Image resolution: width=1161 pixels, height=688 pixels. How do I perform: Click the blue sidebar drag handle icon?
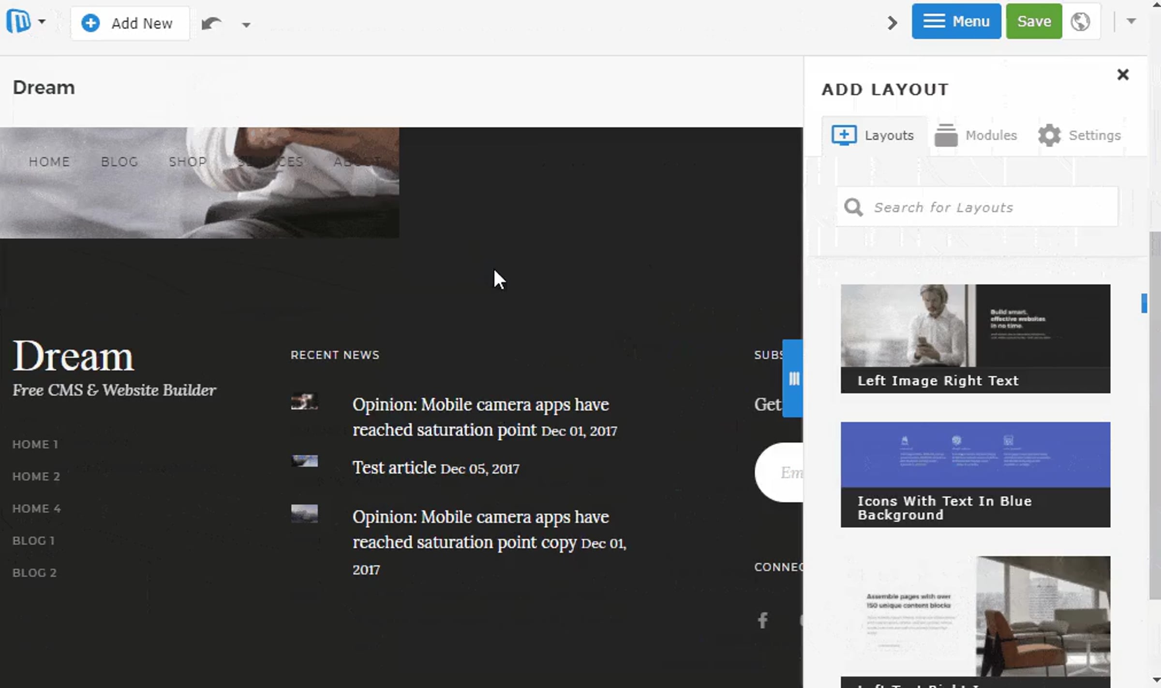click(x=793, y=379)
